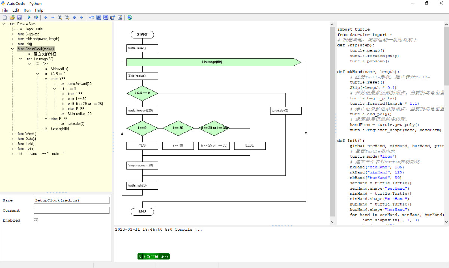Click the Wubi Pinyin input method taskbar badge
The height and width of the screenshot is (268, 449).
pos(153,256)
